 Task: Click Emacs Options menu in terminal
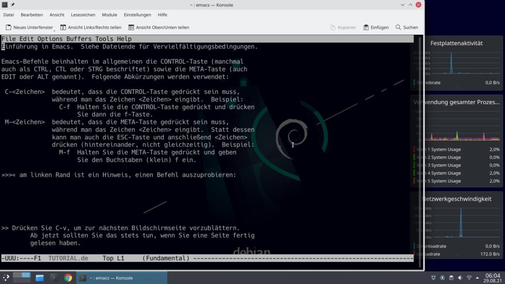(50, 39)
